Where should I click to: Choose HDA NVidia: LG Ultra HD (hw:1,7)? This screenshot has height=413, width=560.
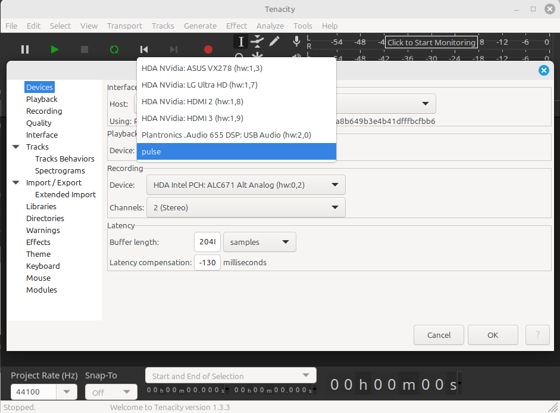(236, 85)
